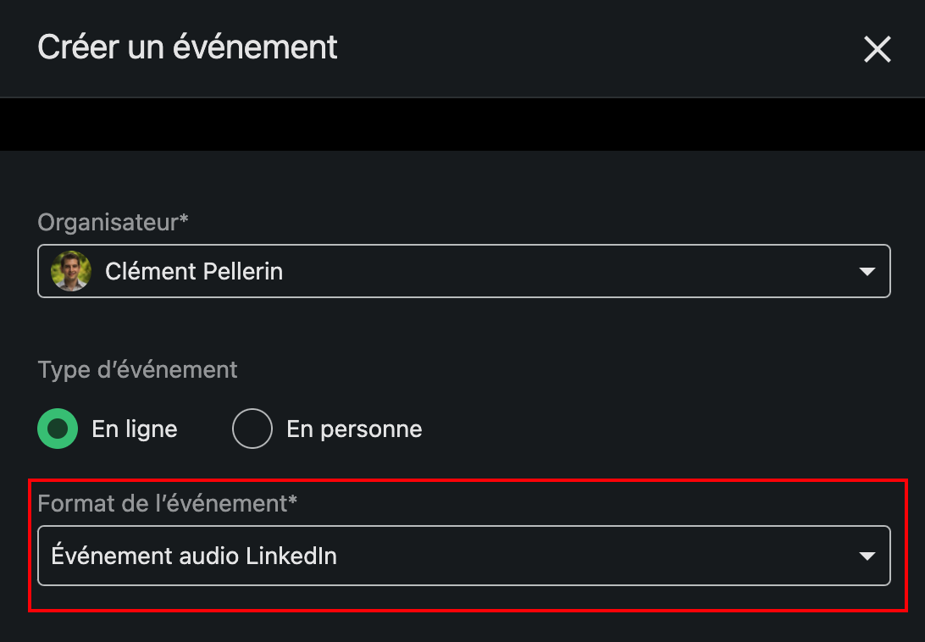This screenshot has height=642, width=925.
Task: Click the black banner below the header
Action: click(x=462, y=125)
